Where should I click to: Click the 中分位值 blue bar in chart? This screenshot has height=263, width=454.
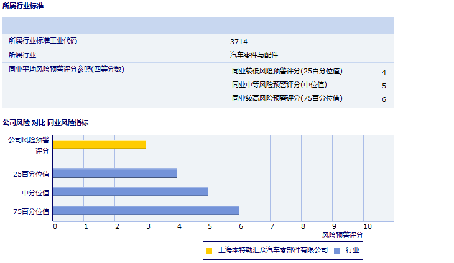point(131,192)
